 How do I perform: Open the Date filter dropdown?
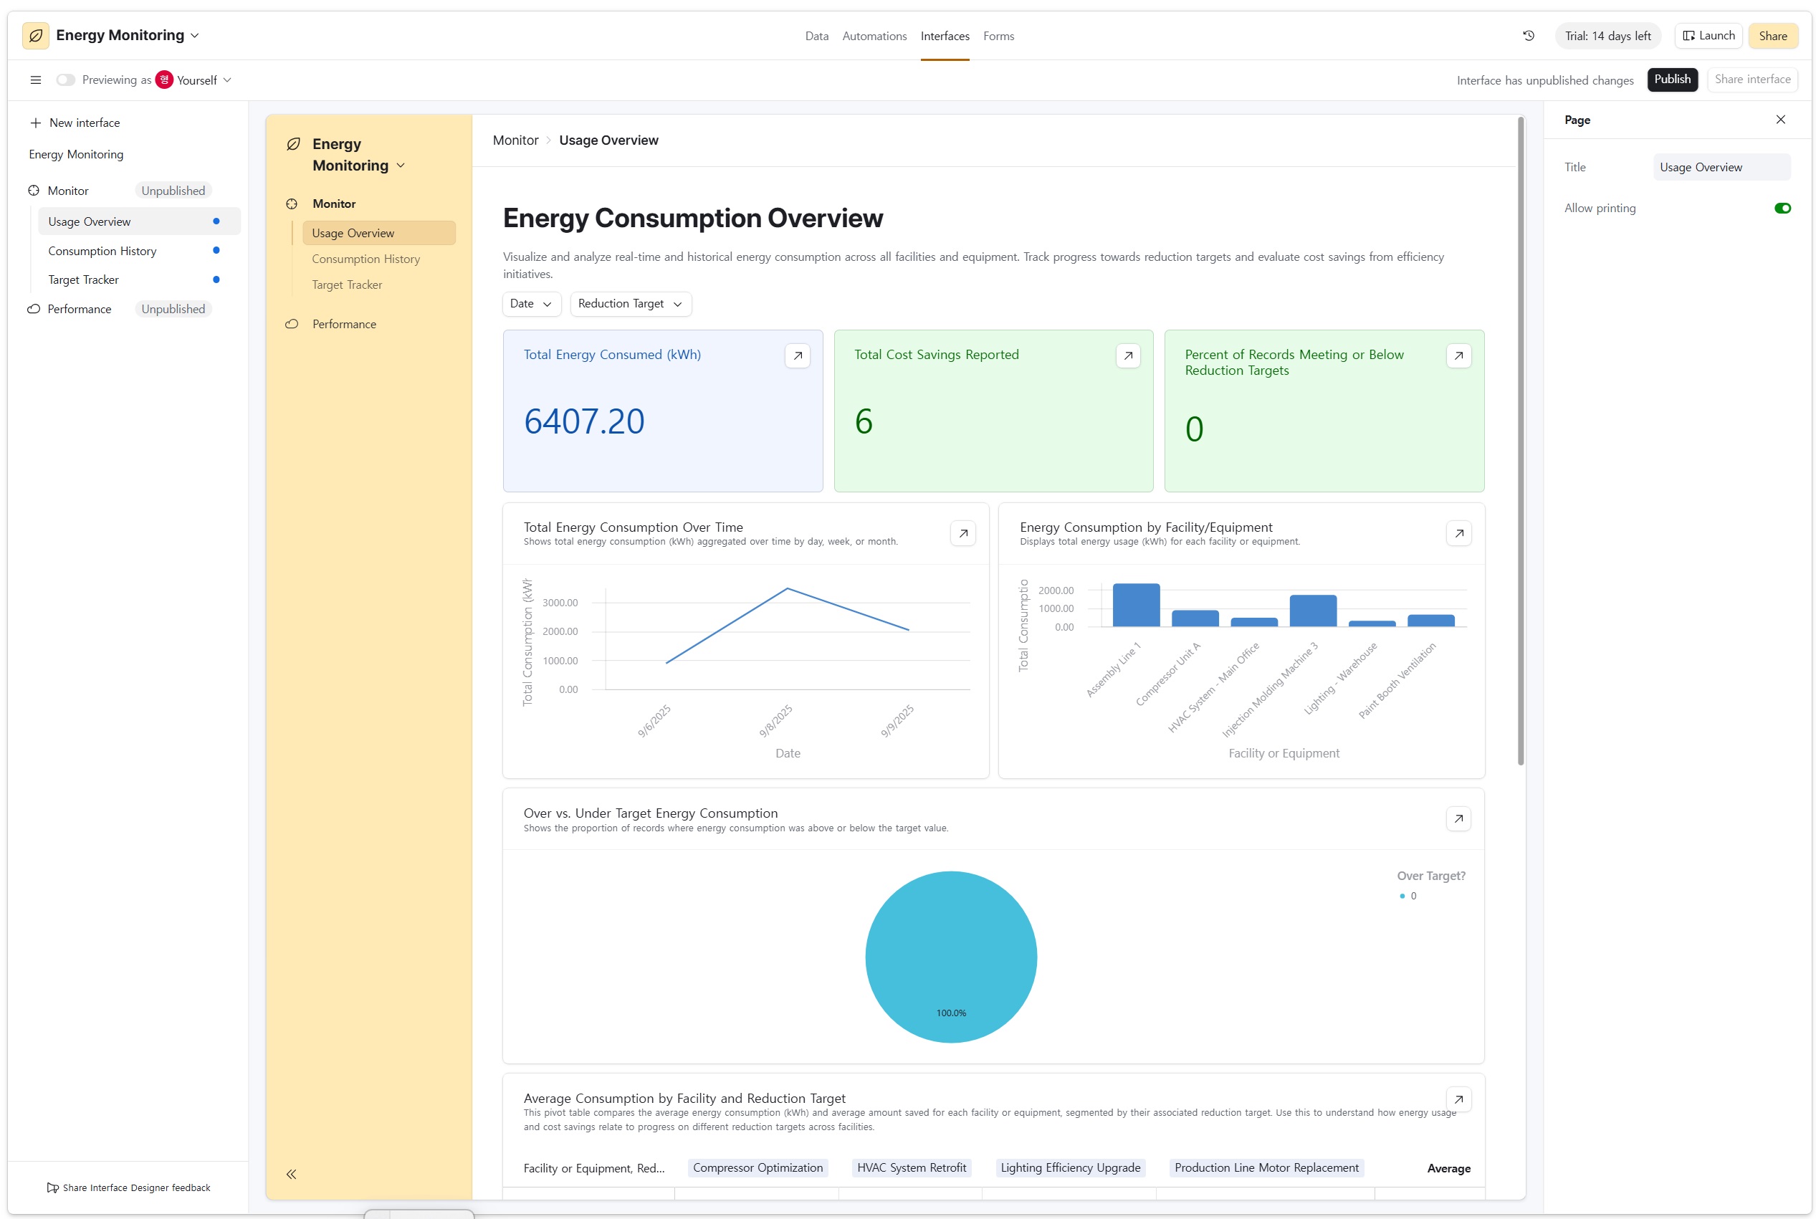tap(531, 304)
